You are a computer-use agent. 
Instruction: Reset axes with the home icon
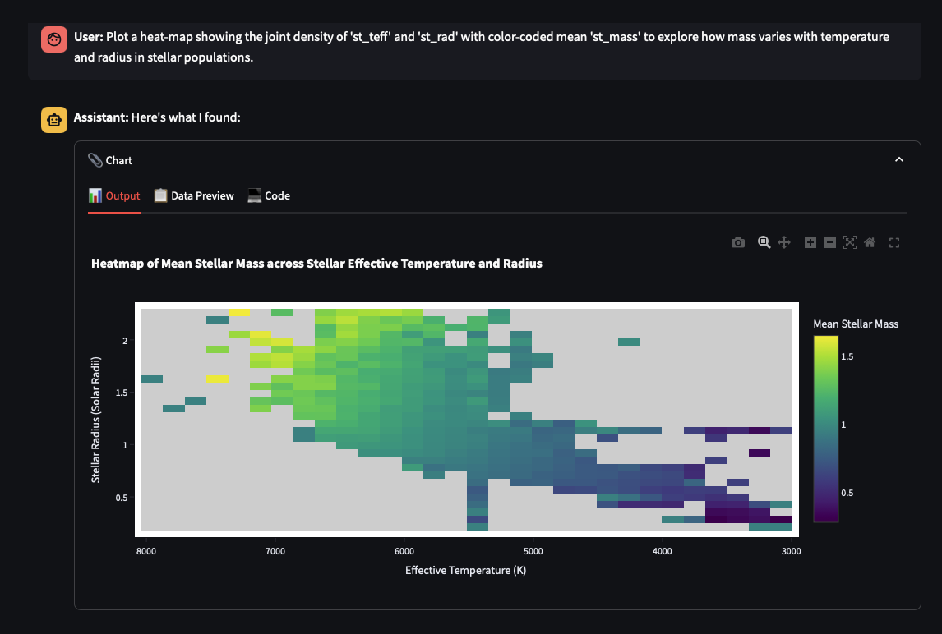870,242
